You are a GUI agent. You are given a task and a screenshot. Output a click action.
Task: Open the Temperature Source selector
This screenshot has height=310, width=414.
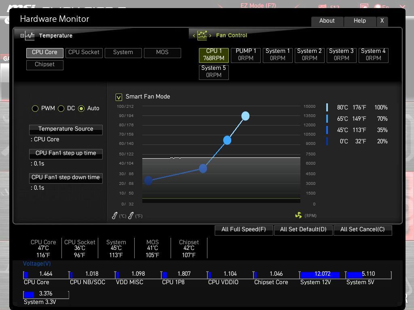66,130
